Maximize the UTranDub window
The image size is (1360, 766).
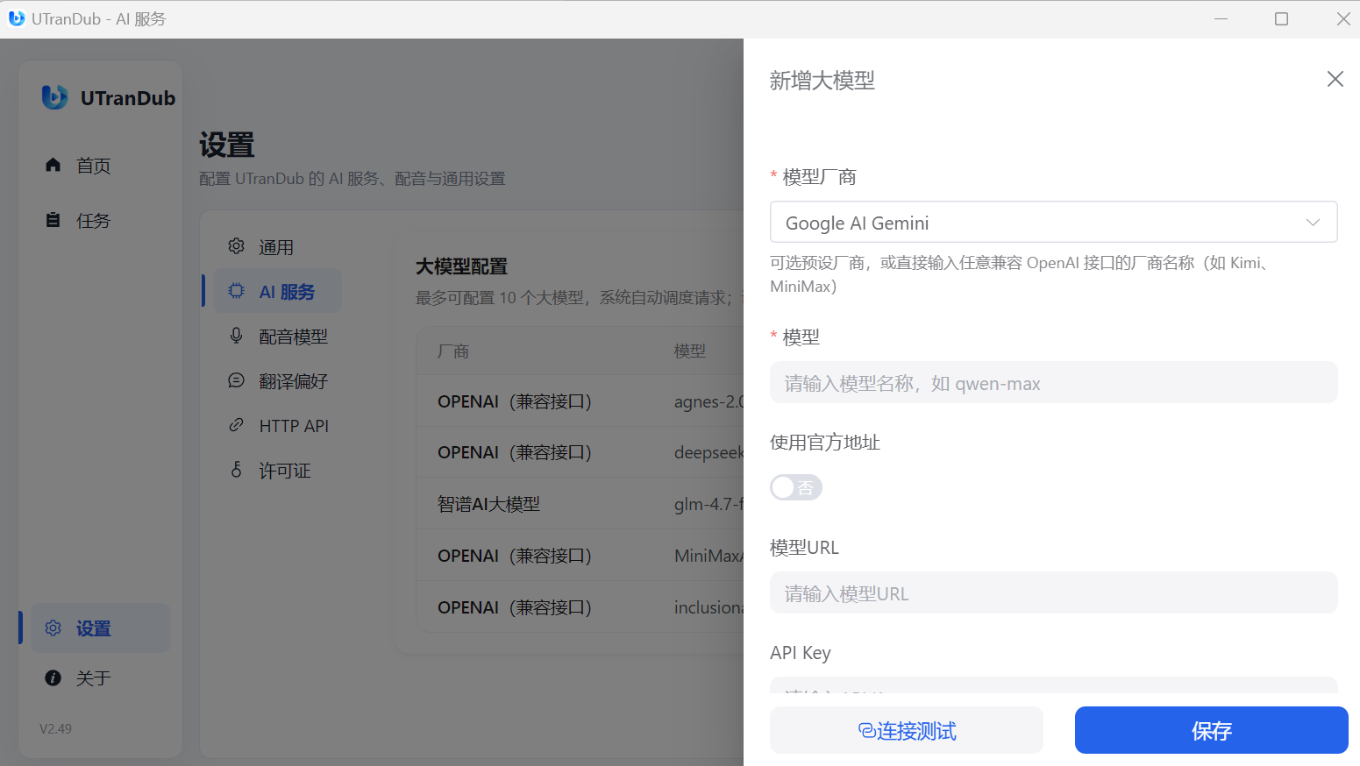1281,18
